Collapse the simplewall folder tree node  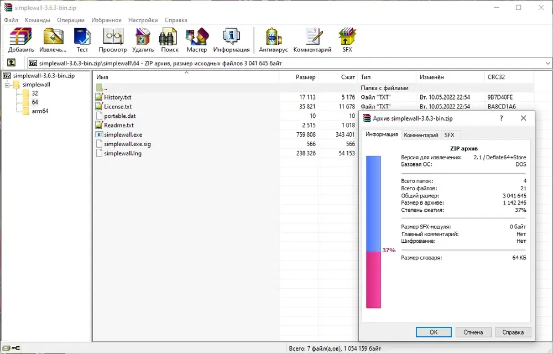coord(7,85)
